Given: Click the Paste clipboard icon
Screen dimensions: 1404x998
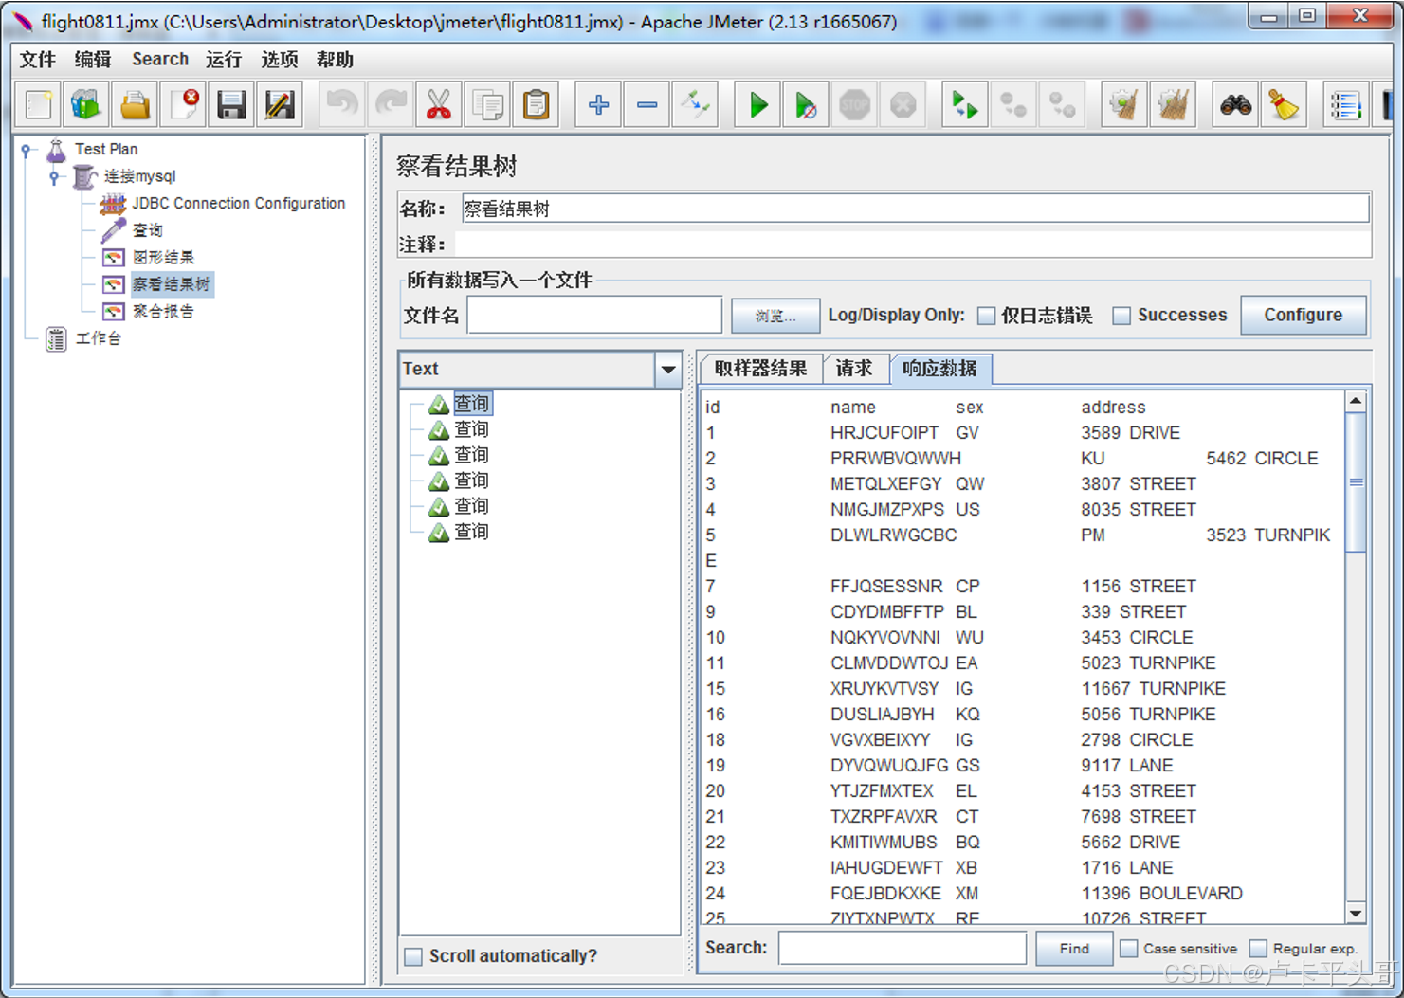Looking at the screenshot, I should tap(537, 104).
